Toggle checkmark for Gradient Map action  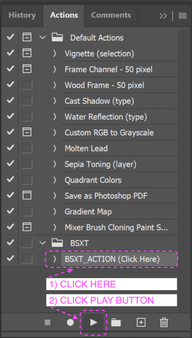click(10, 212)
